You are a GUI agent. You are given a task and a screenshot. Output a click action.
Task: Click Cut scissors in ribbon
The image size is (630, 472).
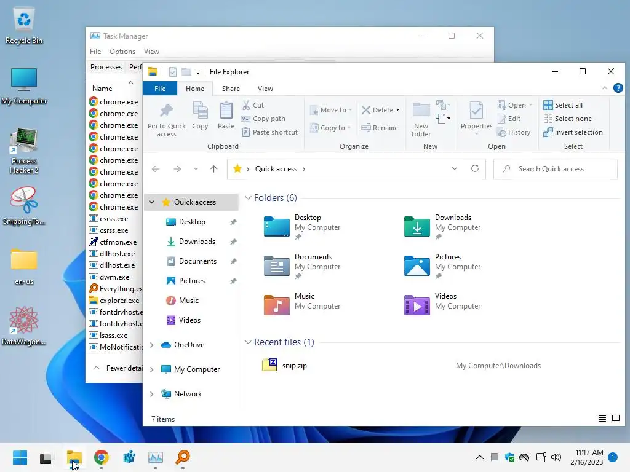(253, 105)
